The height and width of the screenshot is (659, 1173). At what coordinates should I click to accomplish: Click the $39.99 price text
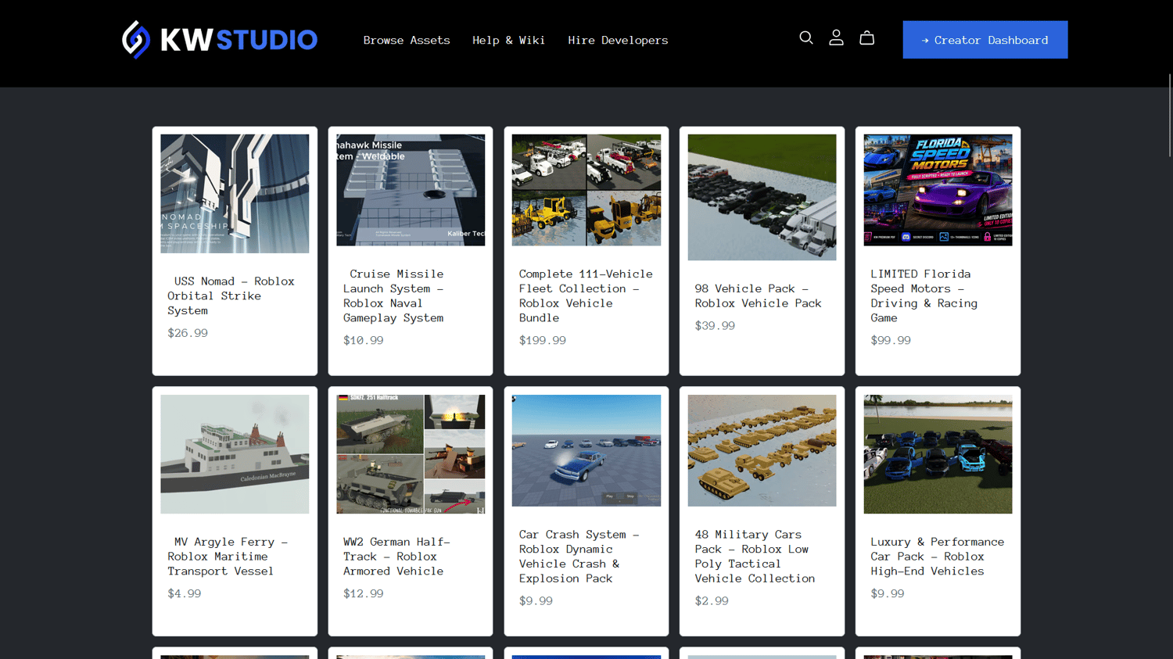pos(715,325)
